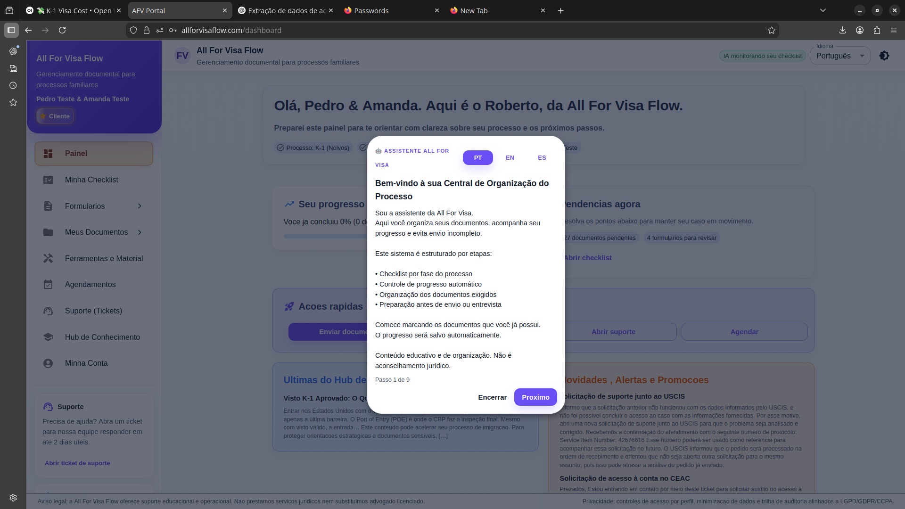
Task: Click the Ferramentas e Material tools icon
Action: click(48, 258)
